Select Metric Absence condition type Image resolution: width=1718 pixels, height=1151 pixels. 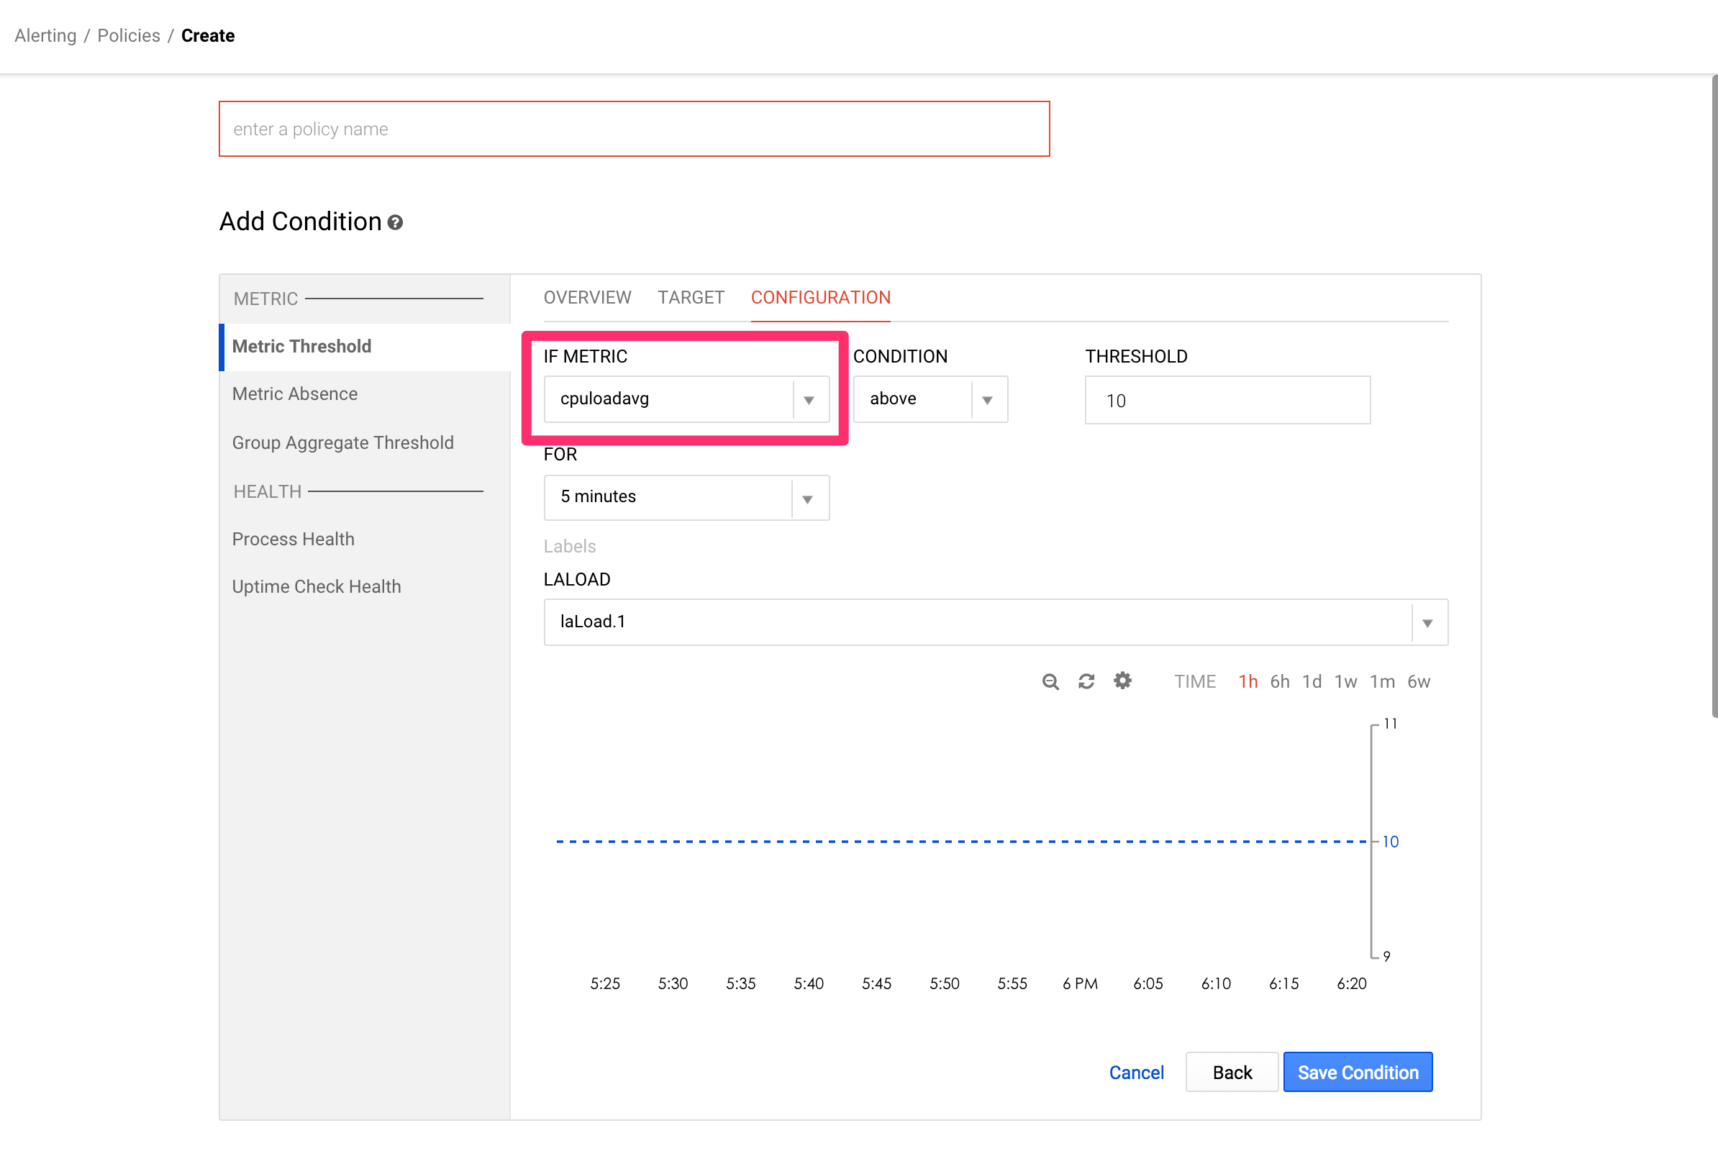coord(294,393)
